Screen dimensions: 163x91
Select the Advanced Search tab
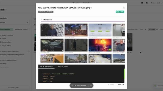coord(21,30)
